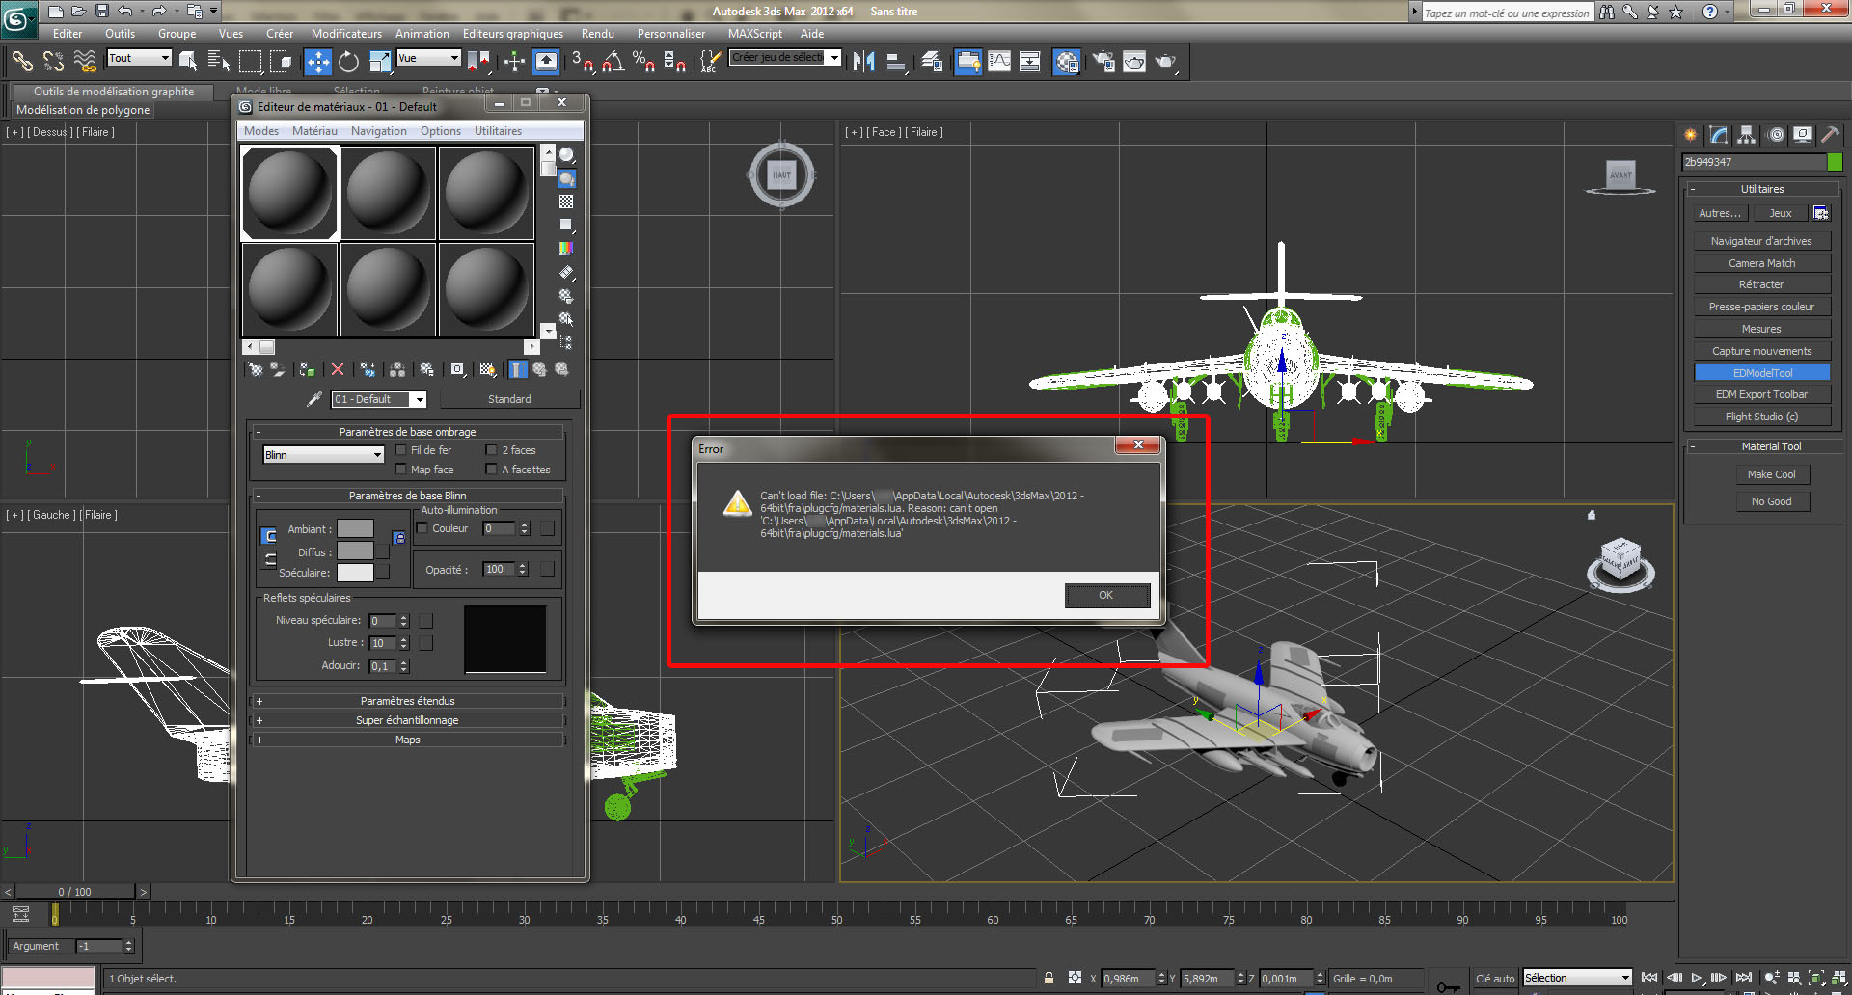Select the second material sample slot
The height and width of the screenshot is (995, 1852).
coord(388,193)
